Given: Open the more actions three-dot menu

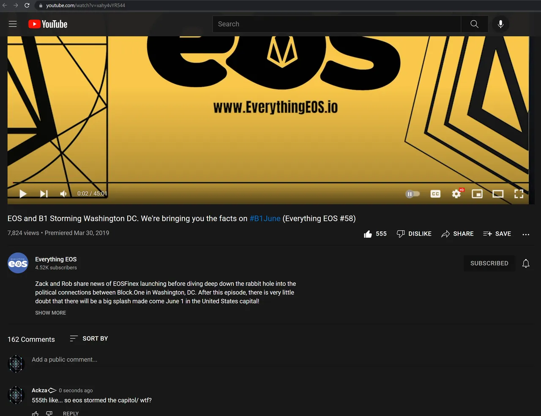Looking at the screenshot, I should [x=526, y=234].
